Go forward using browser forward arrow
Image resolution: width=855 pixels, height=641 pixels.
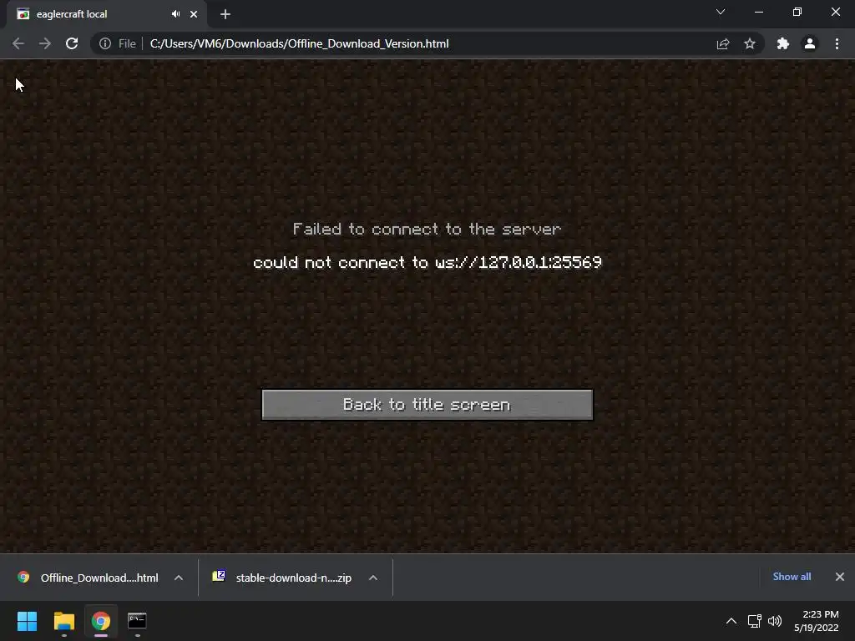point(45,43)
